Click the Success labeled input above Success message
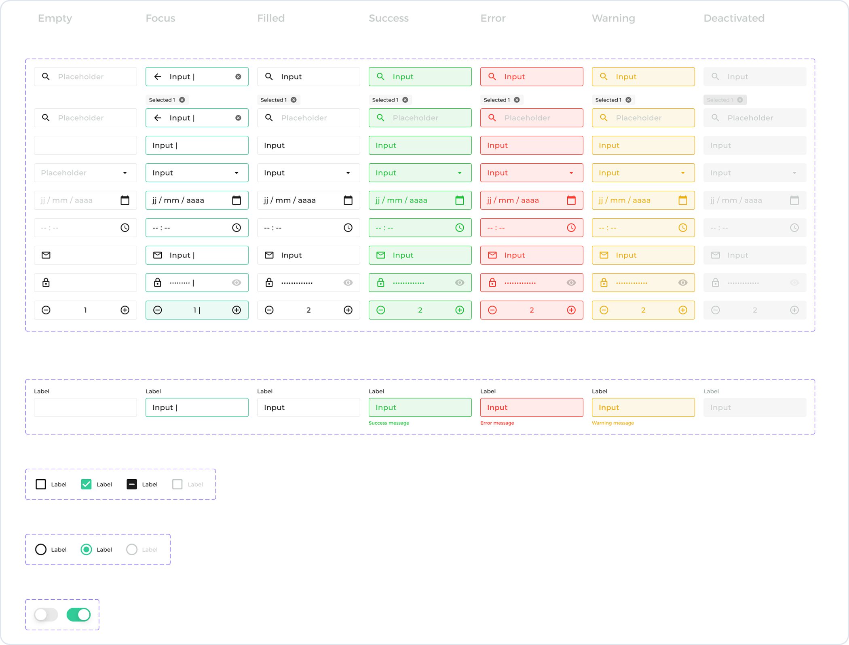 [x=420, y=407]
